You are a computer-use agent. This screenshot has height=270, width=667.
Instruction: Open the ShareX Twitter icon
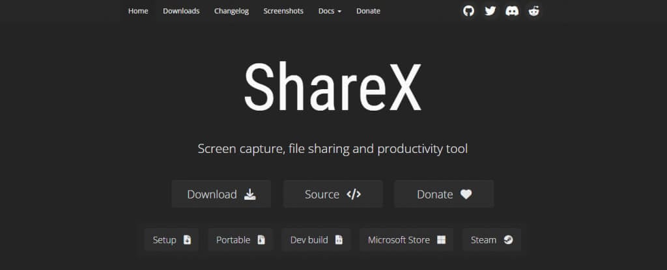[490, 11]
